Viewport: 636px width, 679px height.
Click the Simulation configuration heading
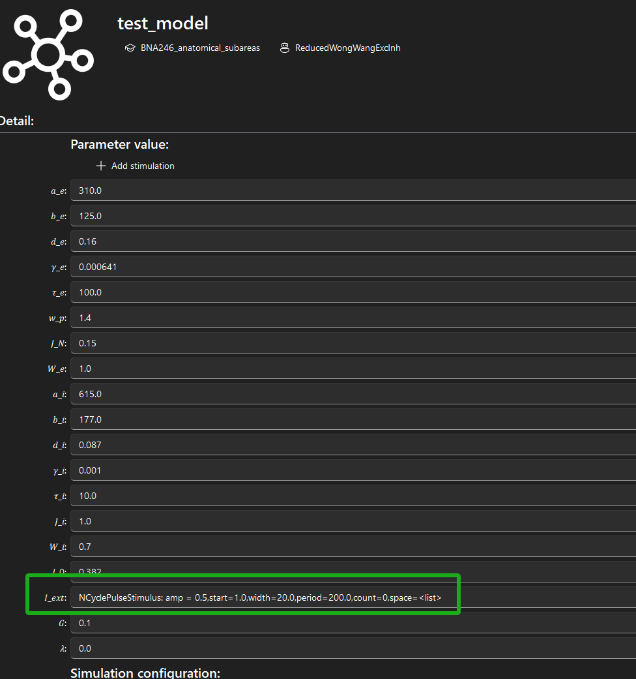[x=145, y=672]
